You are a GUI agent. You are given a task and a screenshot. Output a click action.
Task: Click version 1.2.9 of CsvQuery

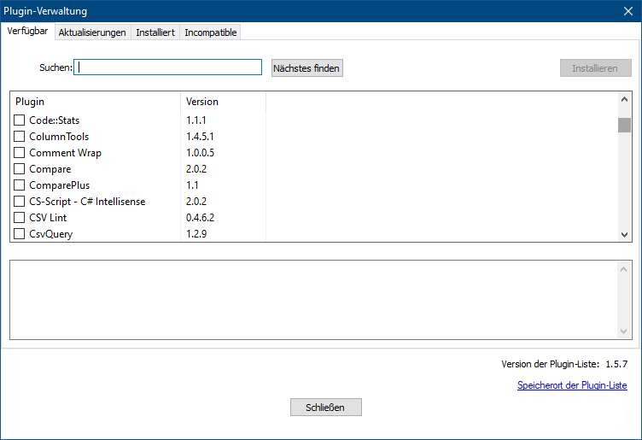(196, 234)
